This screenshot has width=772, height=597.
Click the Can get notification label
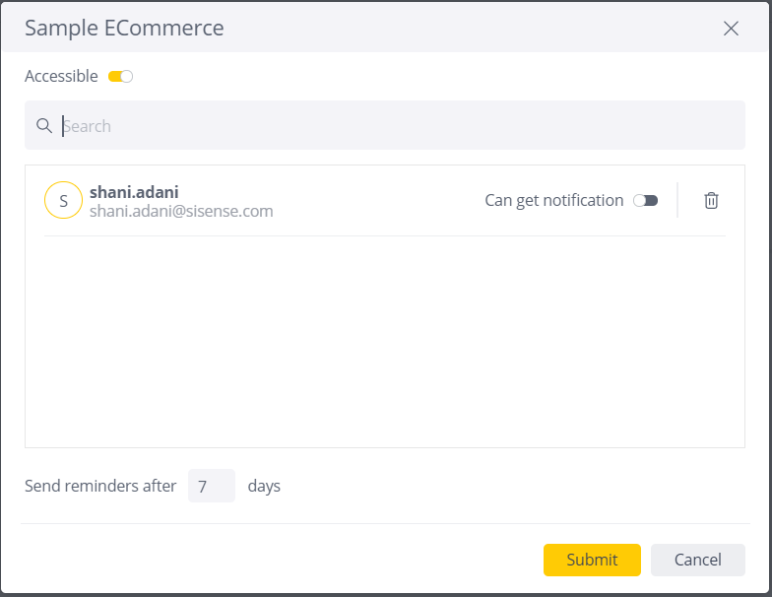click(x=553, y=201)
